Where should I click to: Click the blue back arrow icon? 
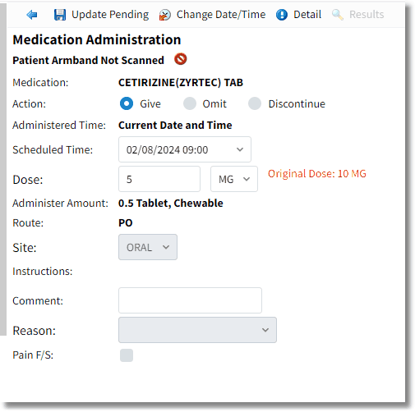[32, 15]
